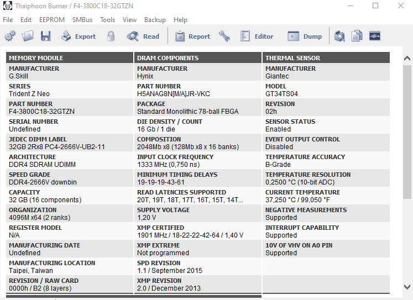Open the Tools menu
Screen dimensions: 413x300
(107, 20)
